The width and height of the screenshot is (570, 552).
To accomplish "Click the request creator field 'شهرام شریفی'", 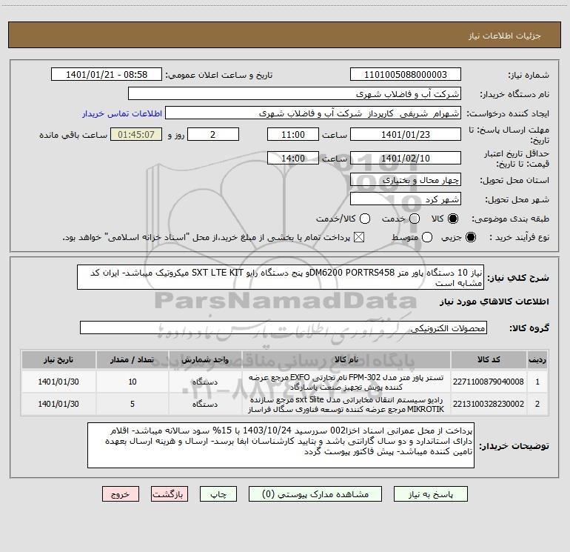I will click(313, 113).
